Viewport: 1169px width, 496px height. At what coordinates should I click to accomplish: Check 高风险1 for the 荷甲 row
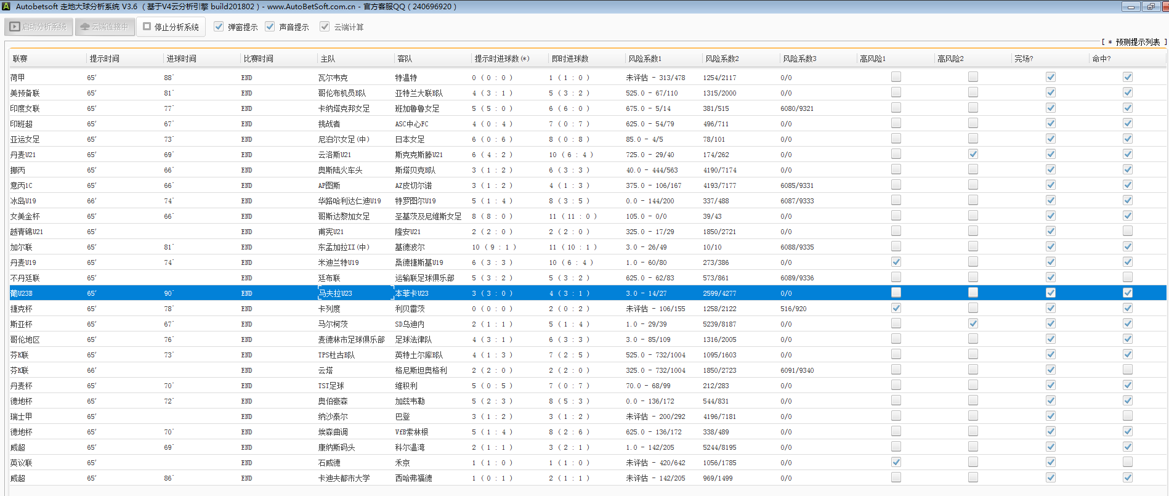pos(896,77)
